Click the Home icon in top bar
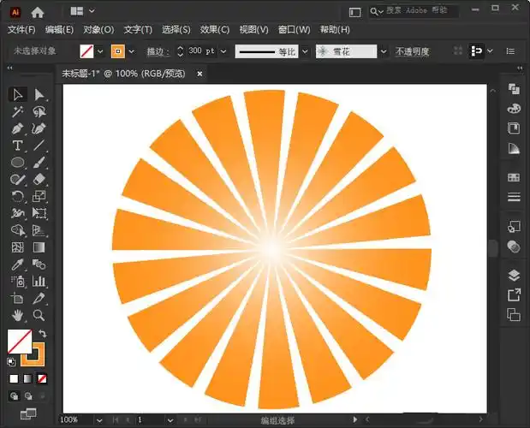The height and width of the screenshot is (428, 530). coord(37,12)
